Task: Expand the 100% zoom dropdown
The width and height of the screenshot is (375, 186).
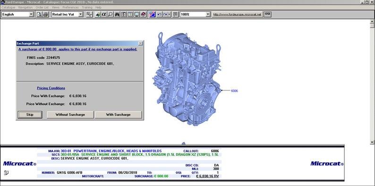Action: (208, 15)
